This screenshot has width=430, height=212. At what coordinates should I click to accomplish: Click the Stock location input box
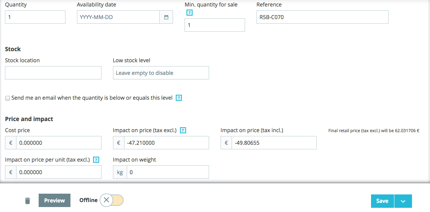[x=53, y=73]
